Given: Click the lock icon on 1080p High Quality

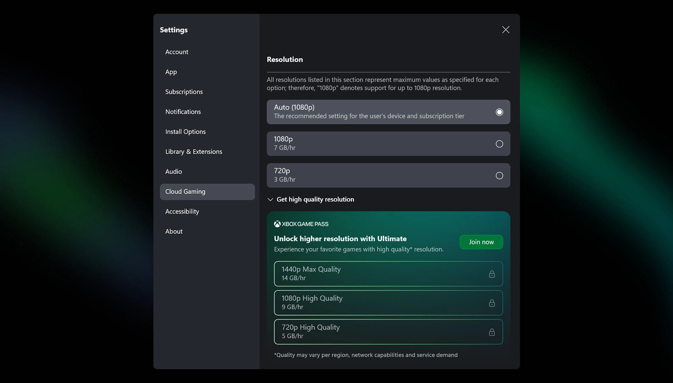Looking at the screenshot, I should [492, 303].
